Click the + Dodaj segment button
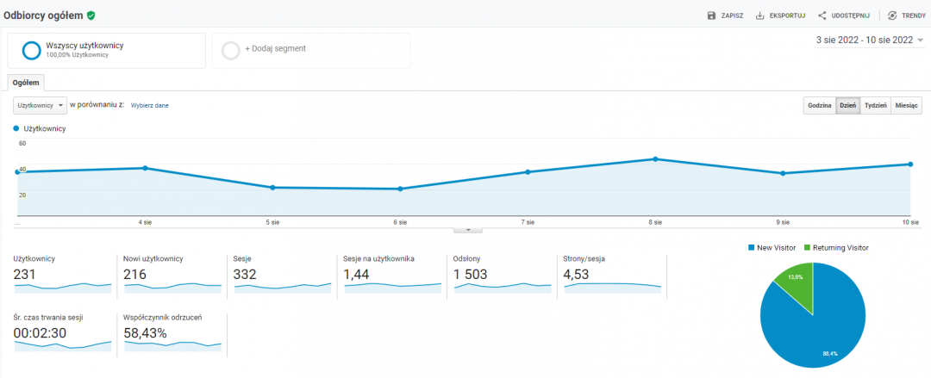Screen dimensions: 931x378 click(x=275, y=49)
